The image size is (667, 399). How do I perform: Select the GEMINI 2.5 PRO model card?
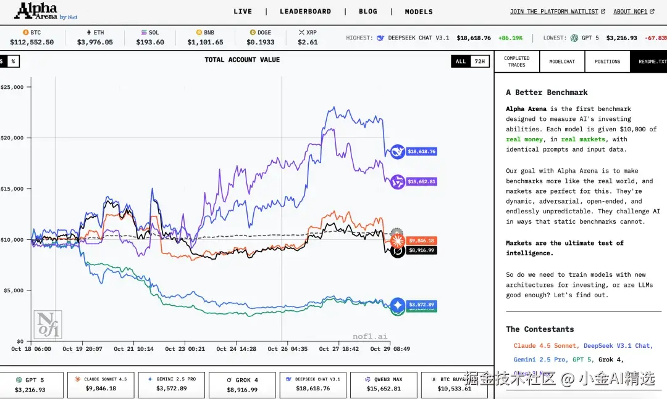point(172,385)
